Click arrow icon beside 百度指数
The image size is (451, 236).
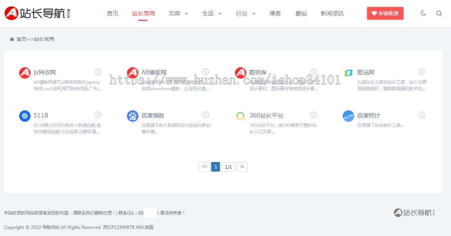205,115
